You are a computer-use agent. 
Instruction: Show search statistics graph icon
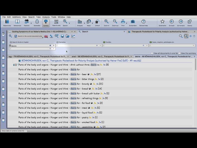coord(73,36)
